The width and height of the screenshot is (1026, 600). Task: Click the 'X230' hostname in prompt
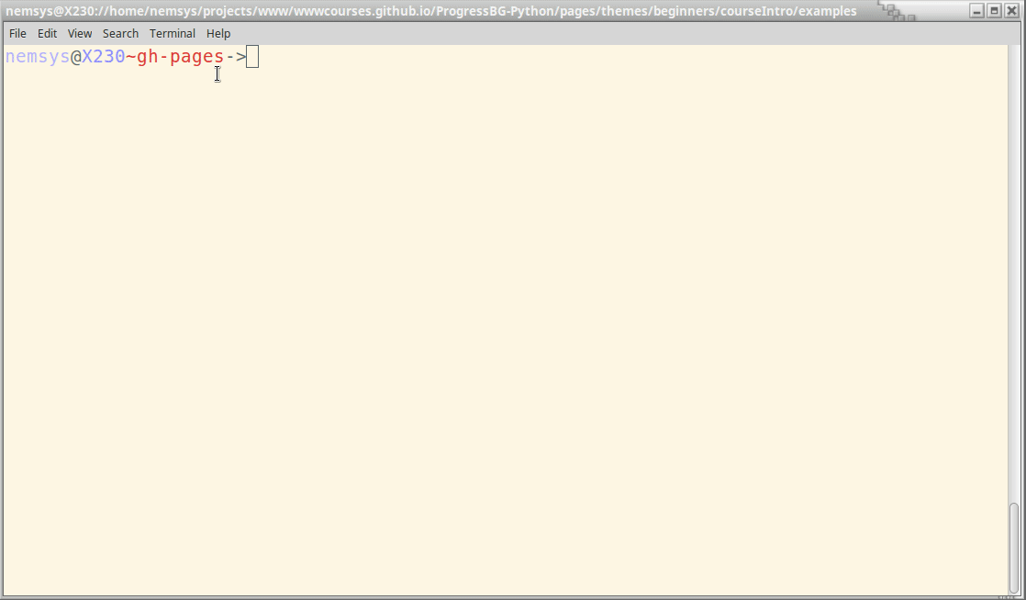click(104, 57)
